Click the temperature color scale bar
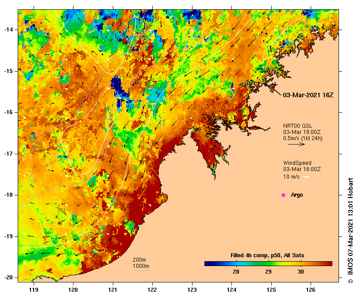The width and height of the screenshot is (358, 297). point(268,264)
